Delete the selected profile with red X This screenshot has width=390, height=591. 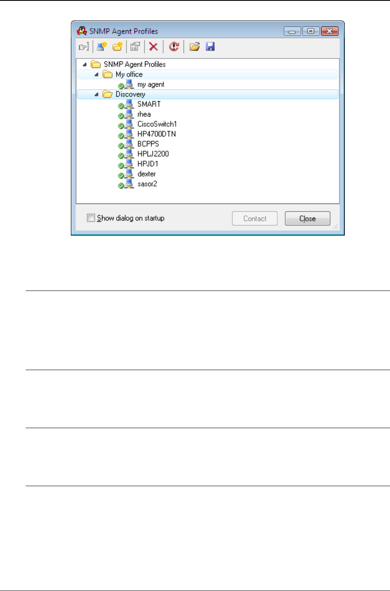tap(153, 46)
